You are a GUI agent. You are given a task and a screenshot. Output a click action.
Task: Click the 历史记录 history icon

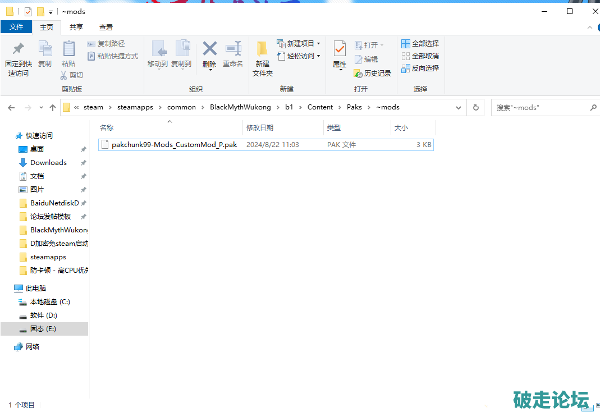coord(358,74)
